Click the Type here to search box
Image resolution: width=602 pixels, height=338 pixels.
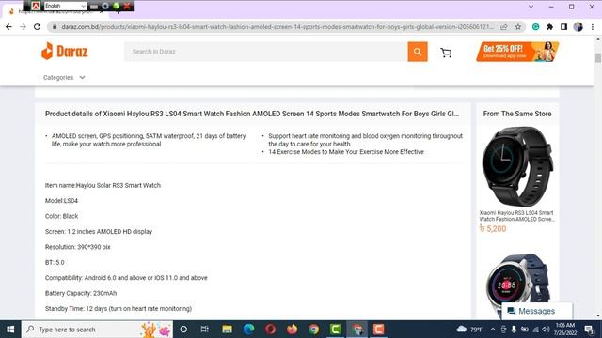point(97,330)
